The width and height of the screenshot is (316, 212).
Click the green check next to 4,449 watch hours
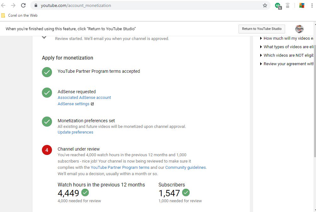[x=85, y=192]
